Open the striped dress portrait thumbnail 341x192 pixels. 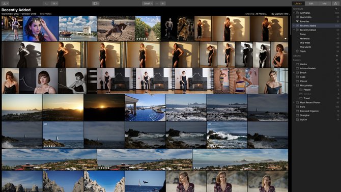click(x=244, y=81)
